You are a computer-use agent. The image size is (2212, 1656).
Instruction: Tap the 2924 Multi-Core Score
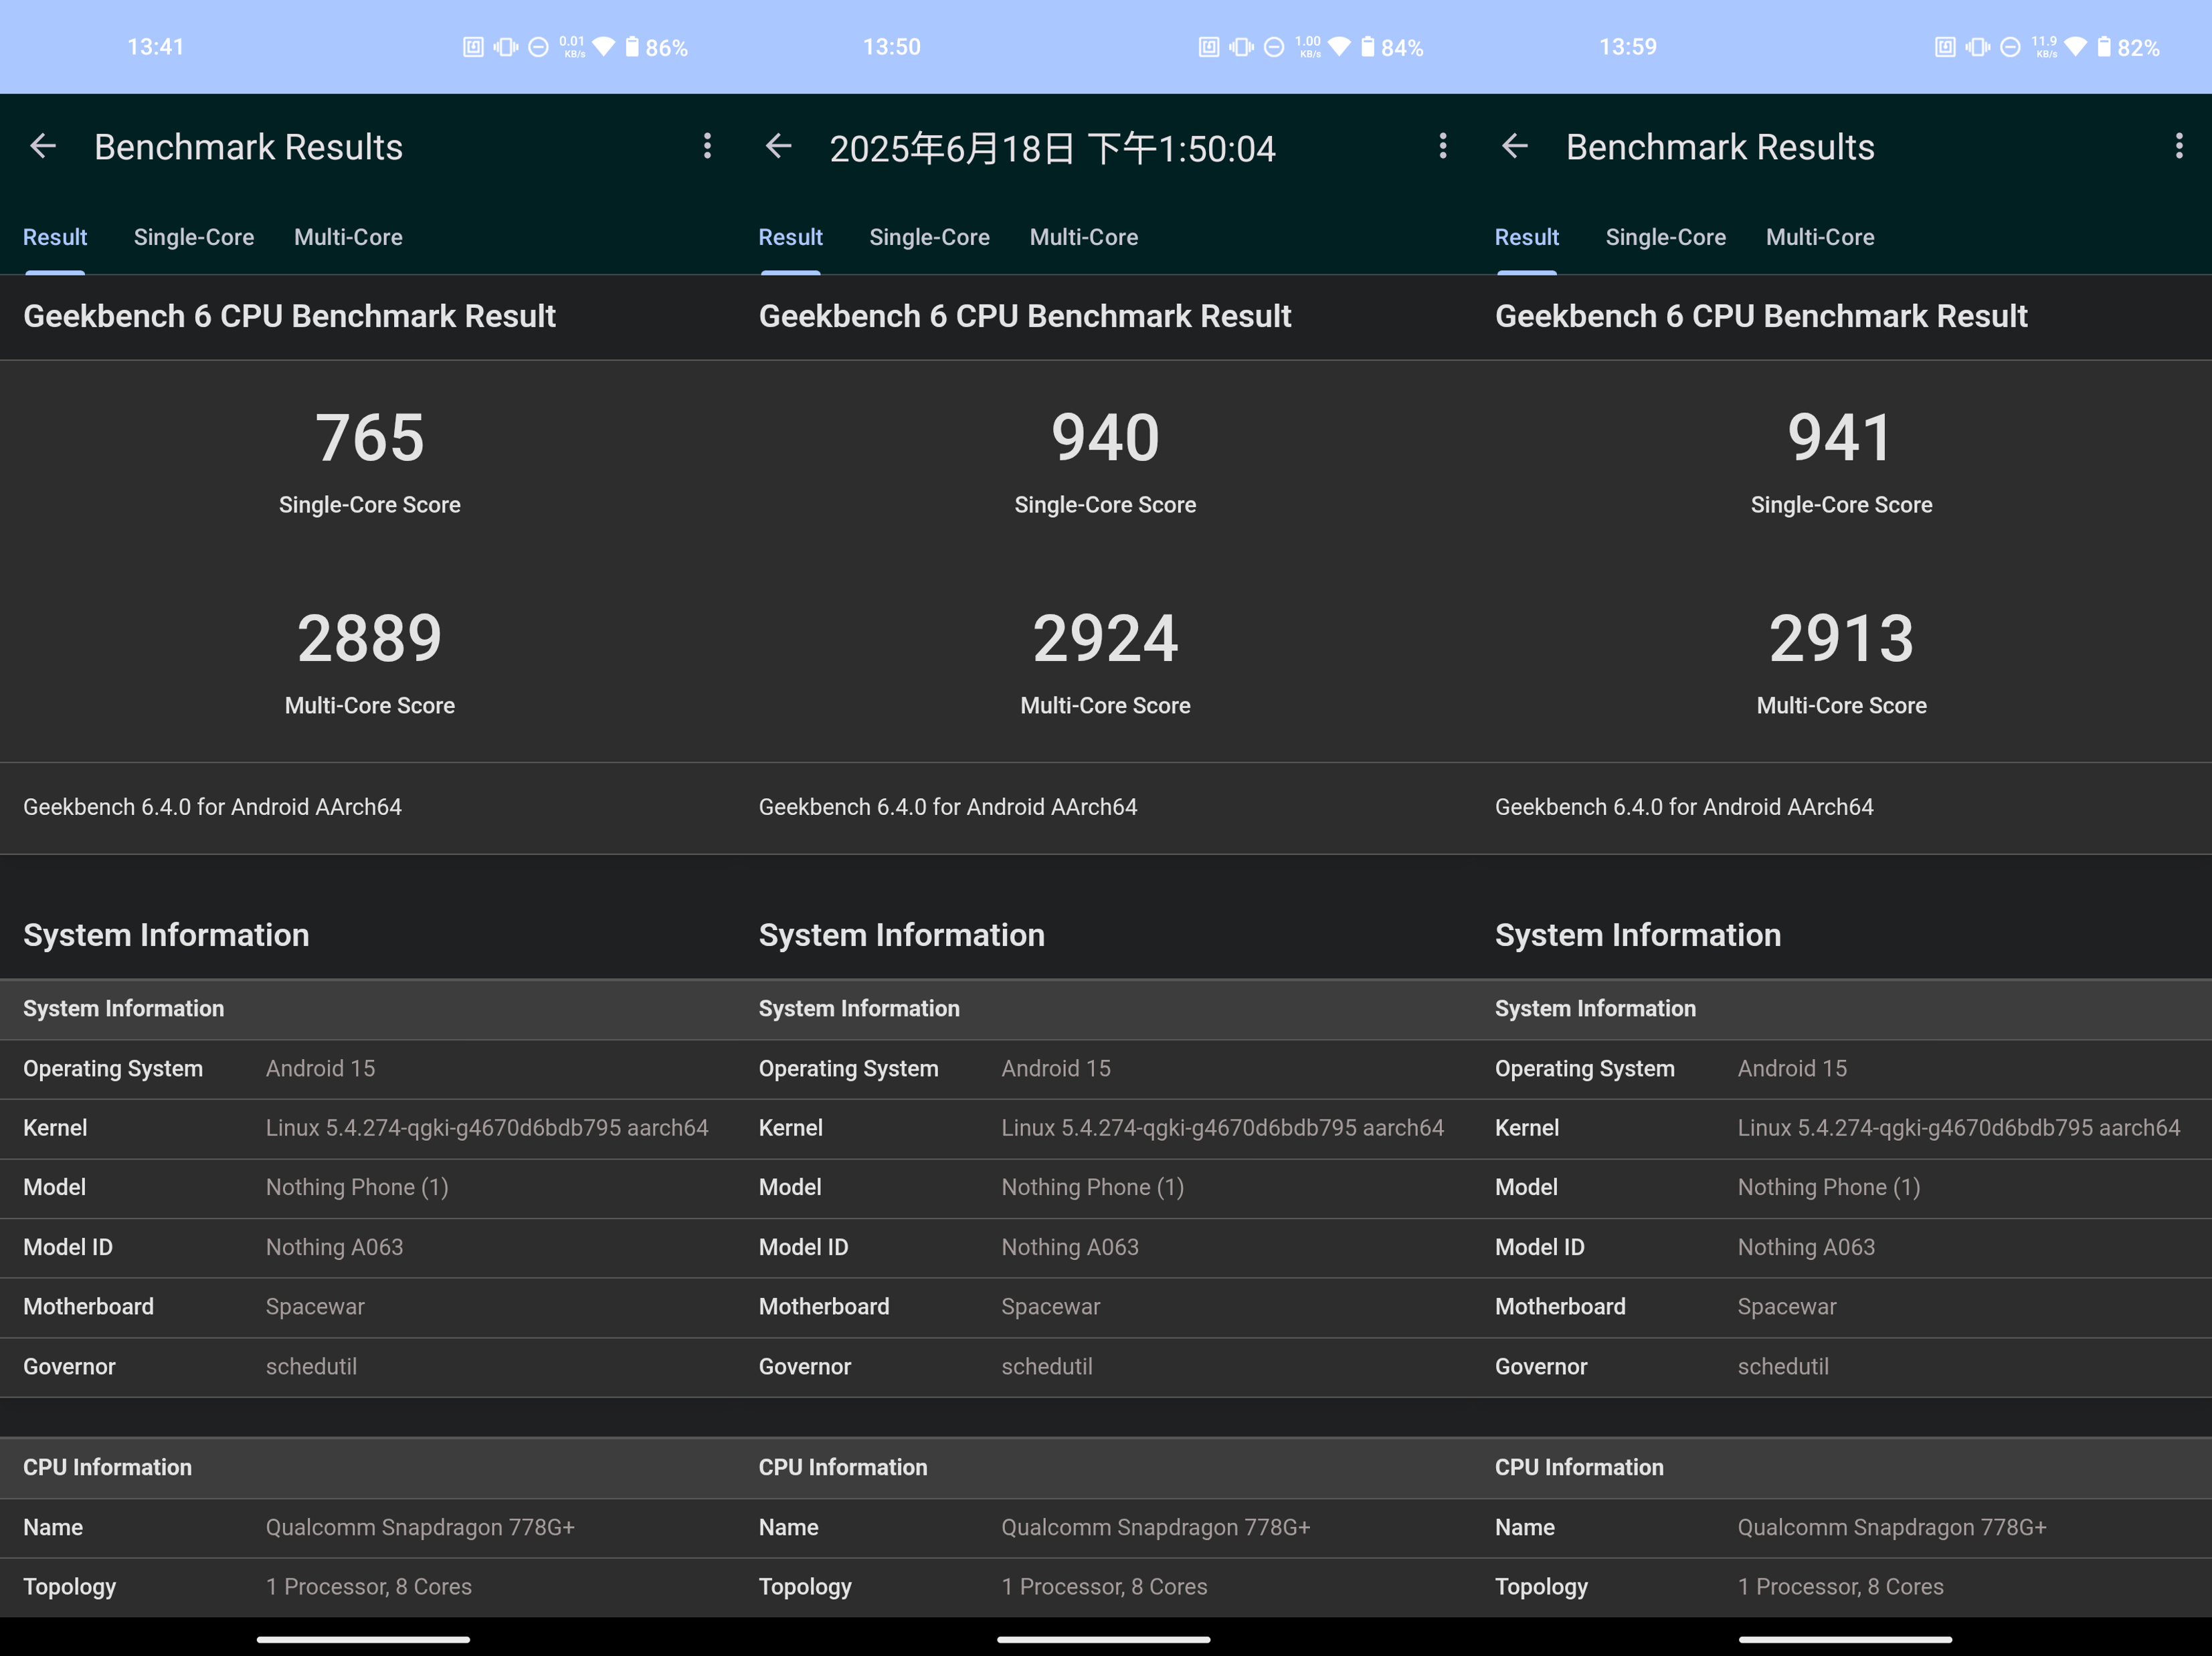pyautogui.click(x=1105, y=639)
